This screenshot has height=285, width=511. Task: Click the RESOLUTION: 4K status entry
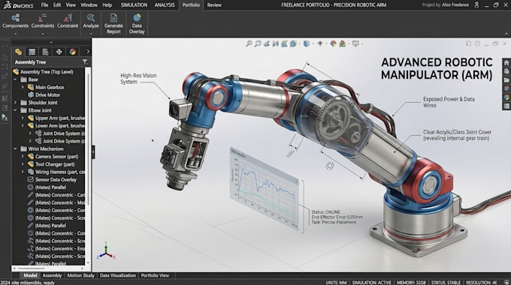pyautogui.click(x=482, y=283)
